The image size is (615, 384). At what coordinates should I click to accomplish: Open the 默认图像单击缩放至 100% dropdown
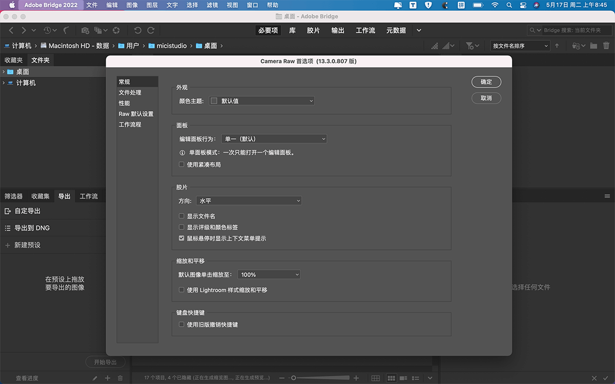tap(269, 274)
